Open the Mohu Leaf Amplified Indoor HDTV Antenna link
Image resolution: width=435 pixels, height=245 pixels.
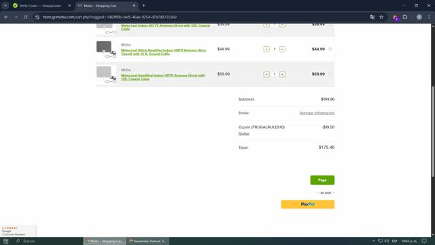163,77
